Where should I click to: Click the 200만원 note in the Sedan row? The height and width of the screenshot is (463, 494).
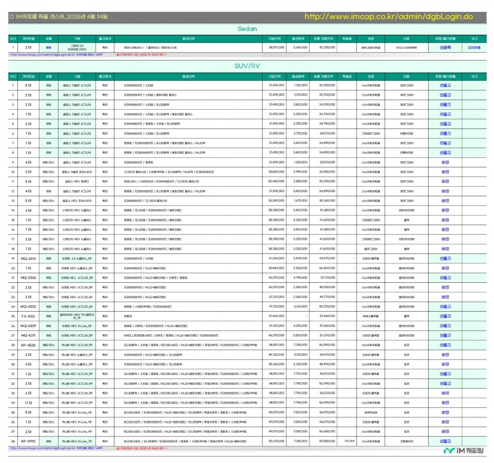pyautogui.click(x=474, y=47)
